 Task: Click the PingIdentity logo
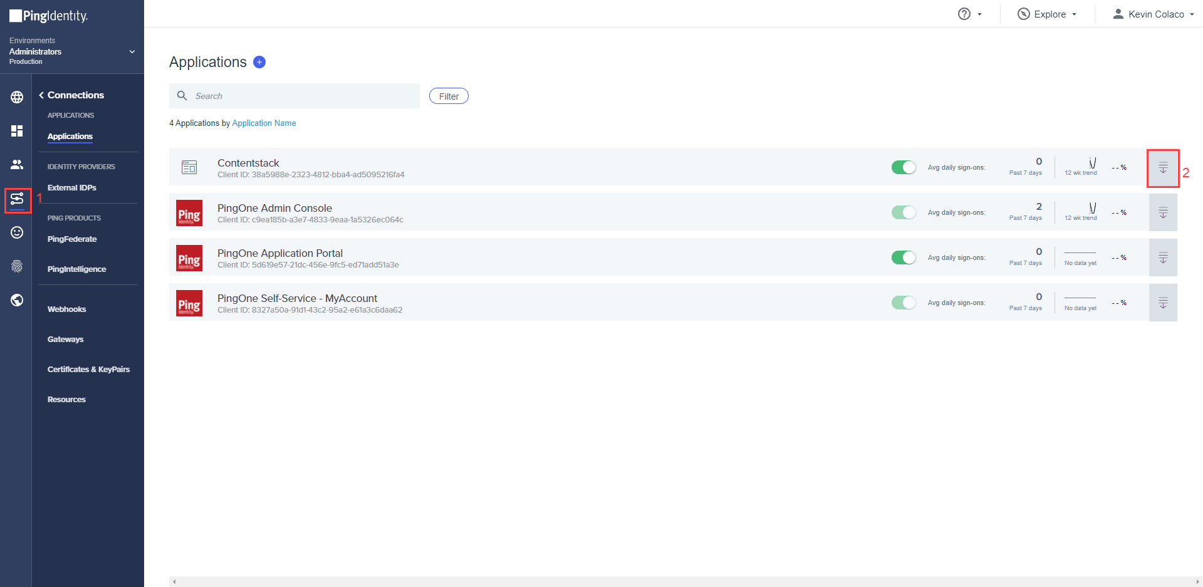pyautogui.click(x=49, y=16)
